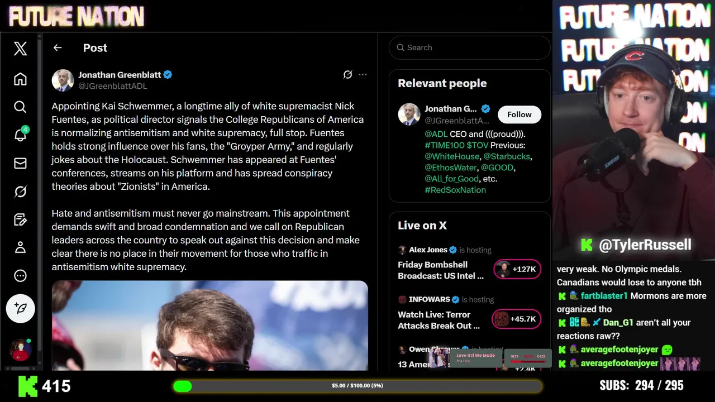Open Jonathan Greenblatt author name link
Image resolution: width=715 pixels, height=402 pixels.
(120, 75)
